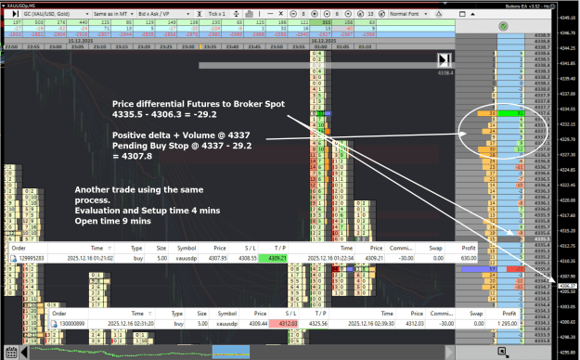
Task: Click order number 129995283
Action: tap(32, 258)
